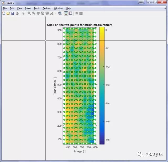168x162 pixels.
Task: Click the Link Plot toolbar icon
Action: (60, 13)
